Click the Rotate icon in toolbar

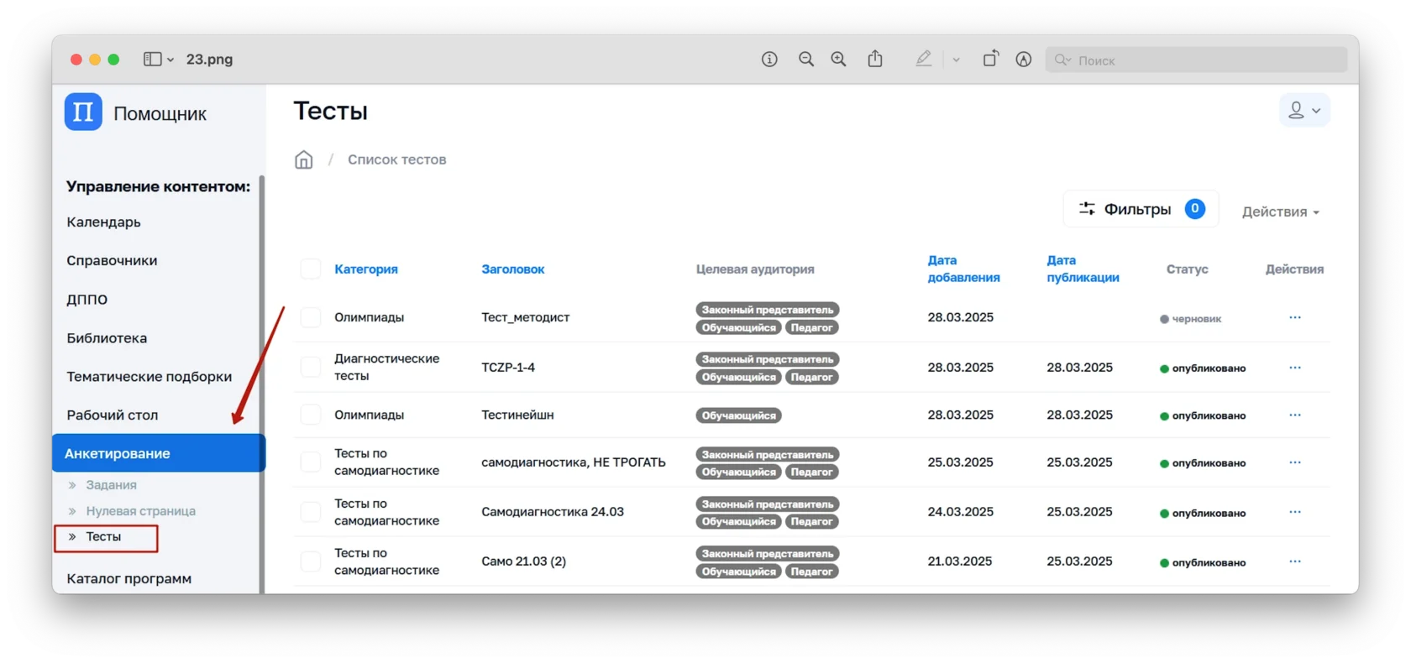tap(991, 59)
